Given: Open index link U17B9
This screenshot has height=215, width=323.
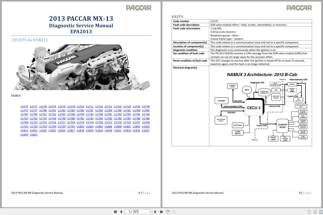Looking at the screenshot, I should coord(146,118).
